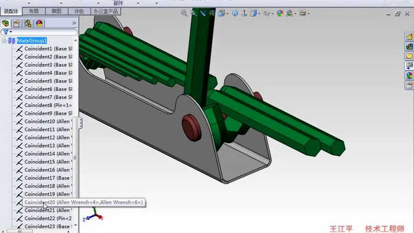Image resolution: width=414 pixels, height=233 pixels.
Task: Open Display Style dropdown arrow
Action: point(259,14)
